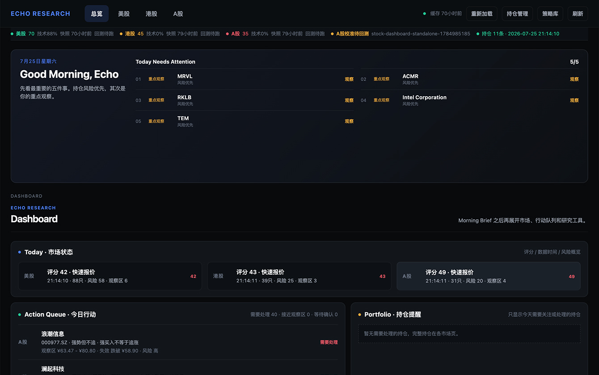Click the red 43 score badge
599x375 pixels.
click(x=382, y=277)
